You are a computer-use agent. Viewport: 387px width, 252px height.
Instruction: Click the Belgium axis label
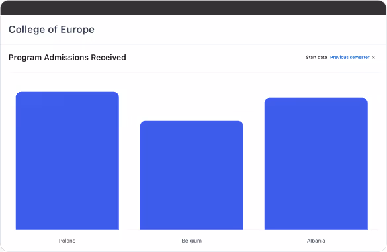click(192, 241)
